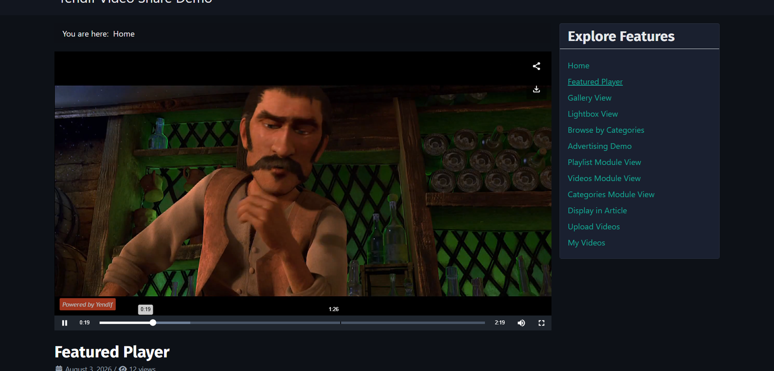This screenshot has width=774, height=371.
Task: Click the video frame to toggle playback
Action: (303, 191)
